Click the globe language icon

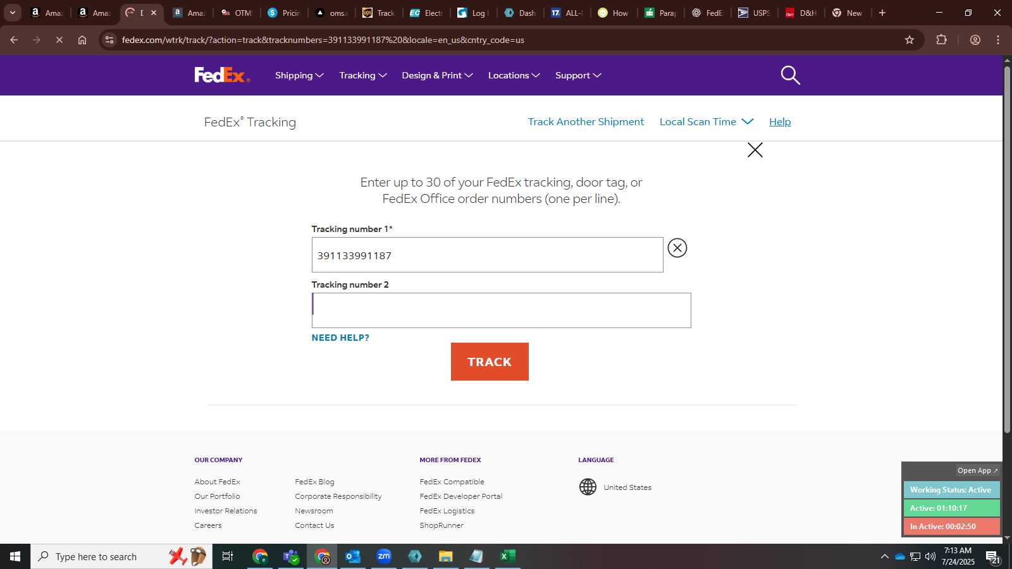click(588, 487)
